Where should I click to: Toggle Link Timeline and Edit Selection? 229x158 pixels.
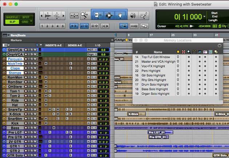tap(84, 26)
